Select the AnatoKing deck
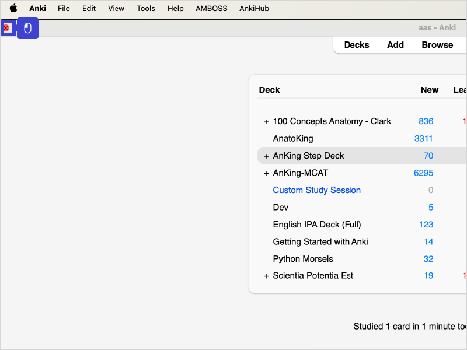 coord(293,139)
